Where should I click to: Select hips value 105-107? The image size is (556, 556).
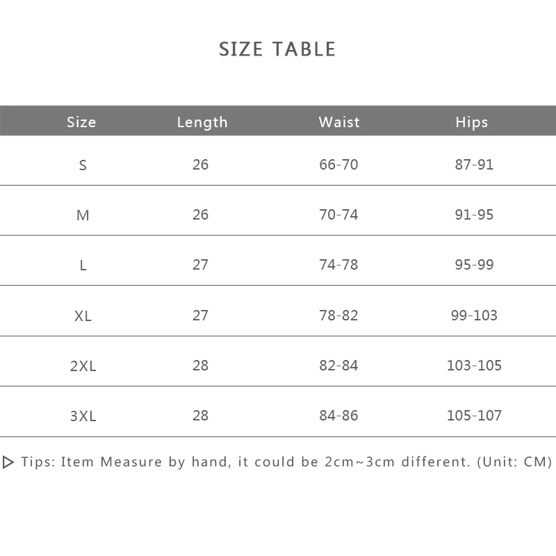point(474,416)
